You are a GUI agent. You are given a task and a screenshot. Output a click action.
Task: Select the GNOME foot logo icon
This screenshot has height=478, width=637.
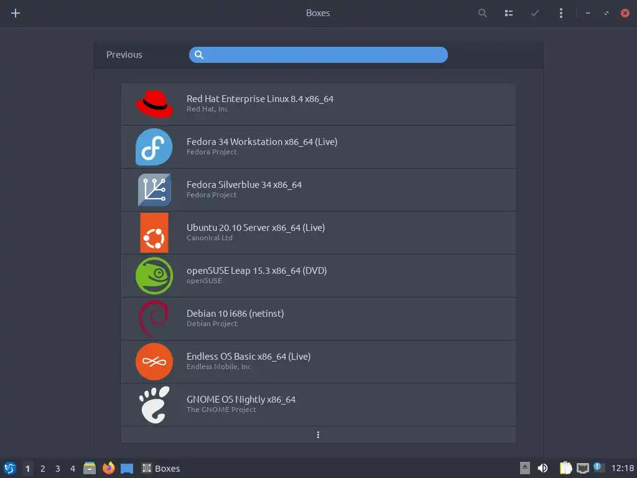coord(154,405)
